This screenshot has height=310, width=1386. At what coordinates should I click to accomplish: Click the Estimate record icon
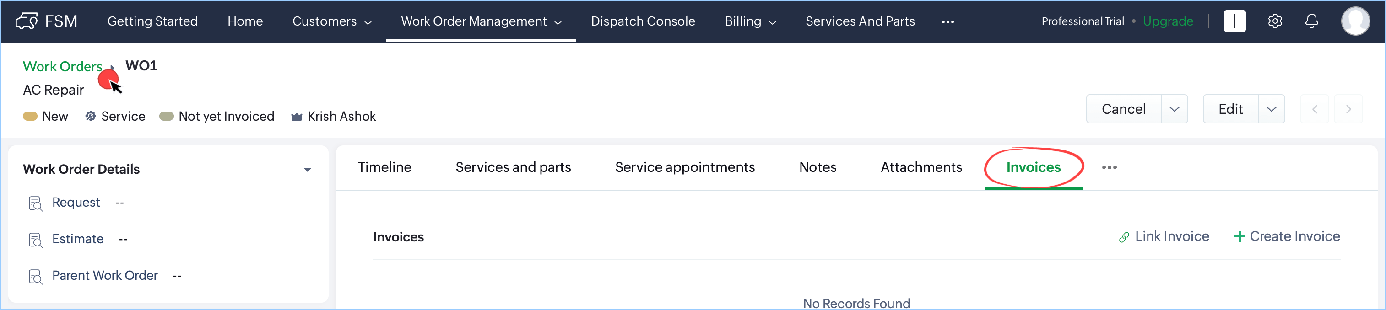[36, 240]
